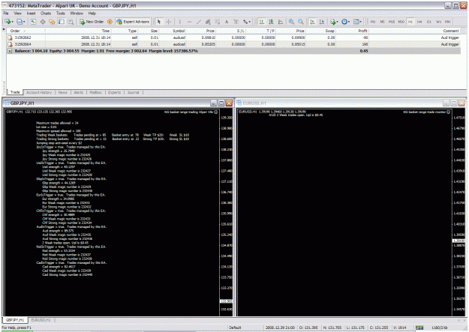Zoom in on the chart
This screenshot has width=469, height=332.
(291, 22)
